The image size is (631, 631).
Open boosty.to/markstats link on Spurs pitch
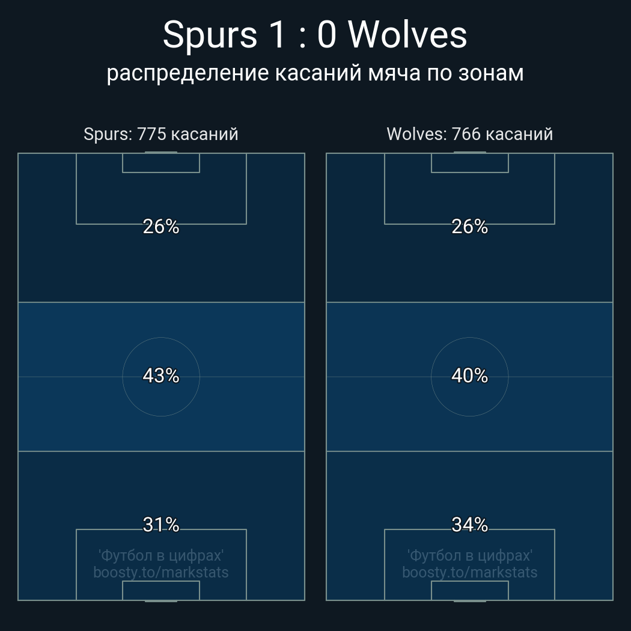pyautogui.click(x=161, y=572)
